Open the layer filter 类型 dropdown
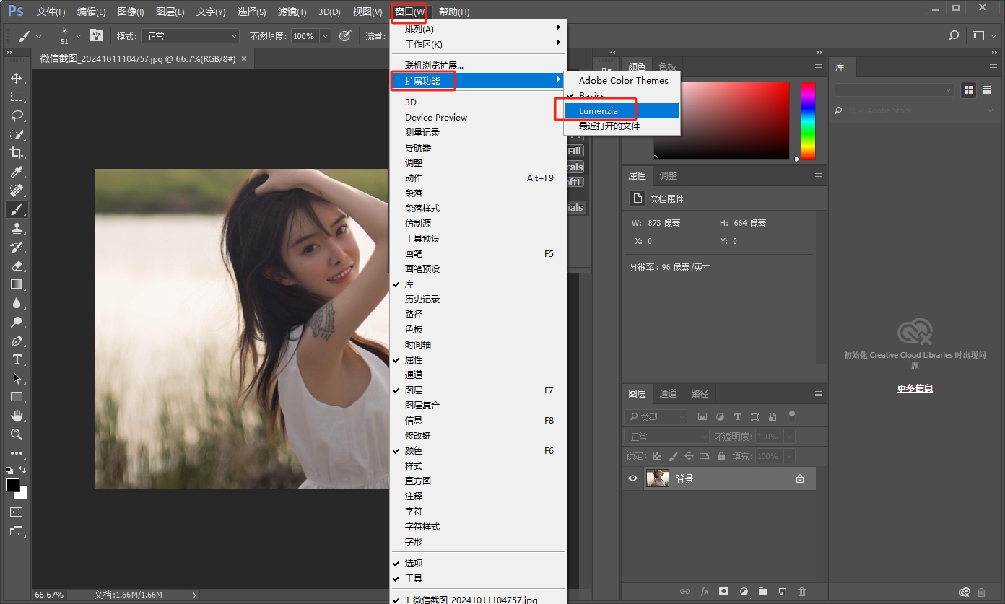The image size is (1005, 604). click(x=656, y=417)
